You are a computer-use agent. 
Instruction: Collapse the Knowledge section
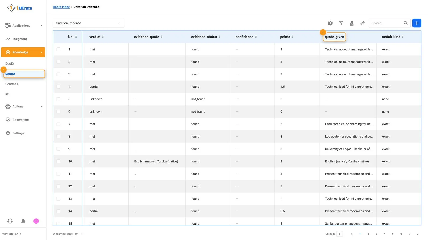coord(23,52)
